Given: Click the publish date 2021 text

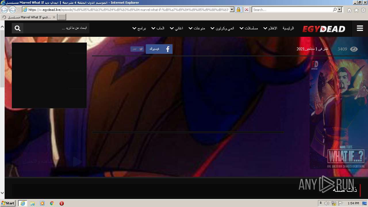Looking at the screenshot, I should (312, 49).
